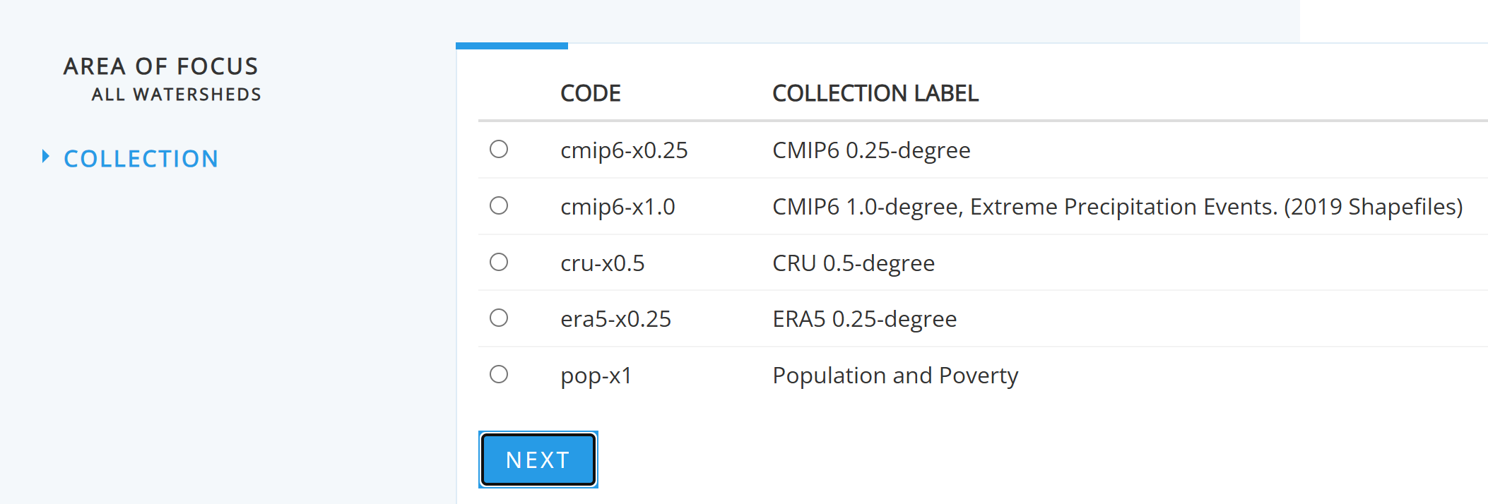The height and width of the screenshot is (504, 1488).
Task: Click the NEXT button
Action: point(538,460)
